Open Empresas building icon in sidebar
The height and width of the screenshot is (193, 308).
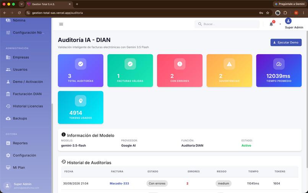tap(8, 57)
